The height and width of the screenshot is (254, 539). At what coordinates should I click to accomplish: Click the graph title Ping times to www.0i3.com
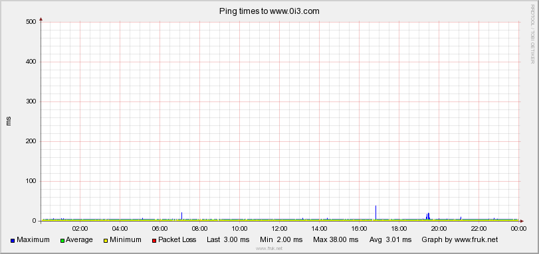tap(269, 11)
